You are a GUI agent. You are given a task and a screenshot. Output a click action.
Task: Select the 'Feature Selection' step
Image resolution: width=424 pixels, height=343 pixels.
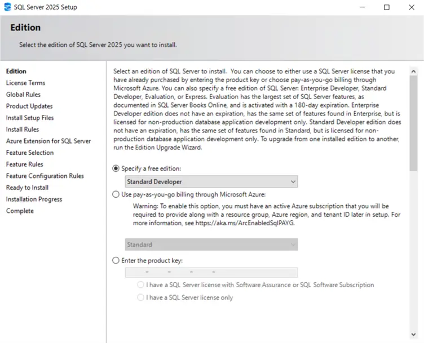pos(30,153)
